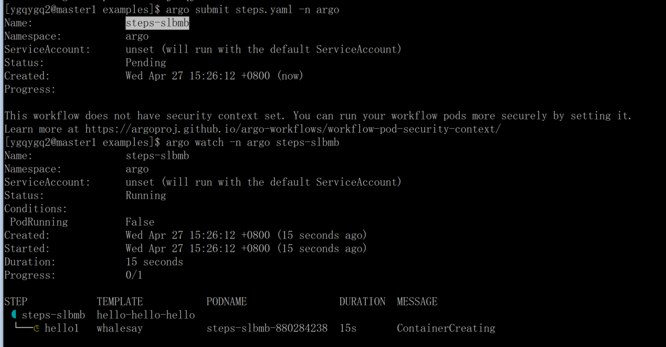Click the teal running icon beside steps-slbmb
The image size is (666, 347).
[14, 315]
